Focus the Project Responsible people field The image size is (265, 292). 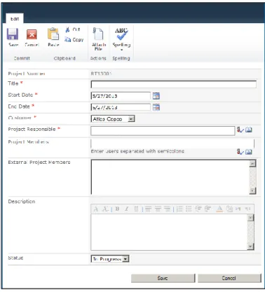coord(163,131)
